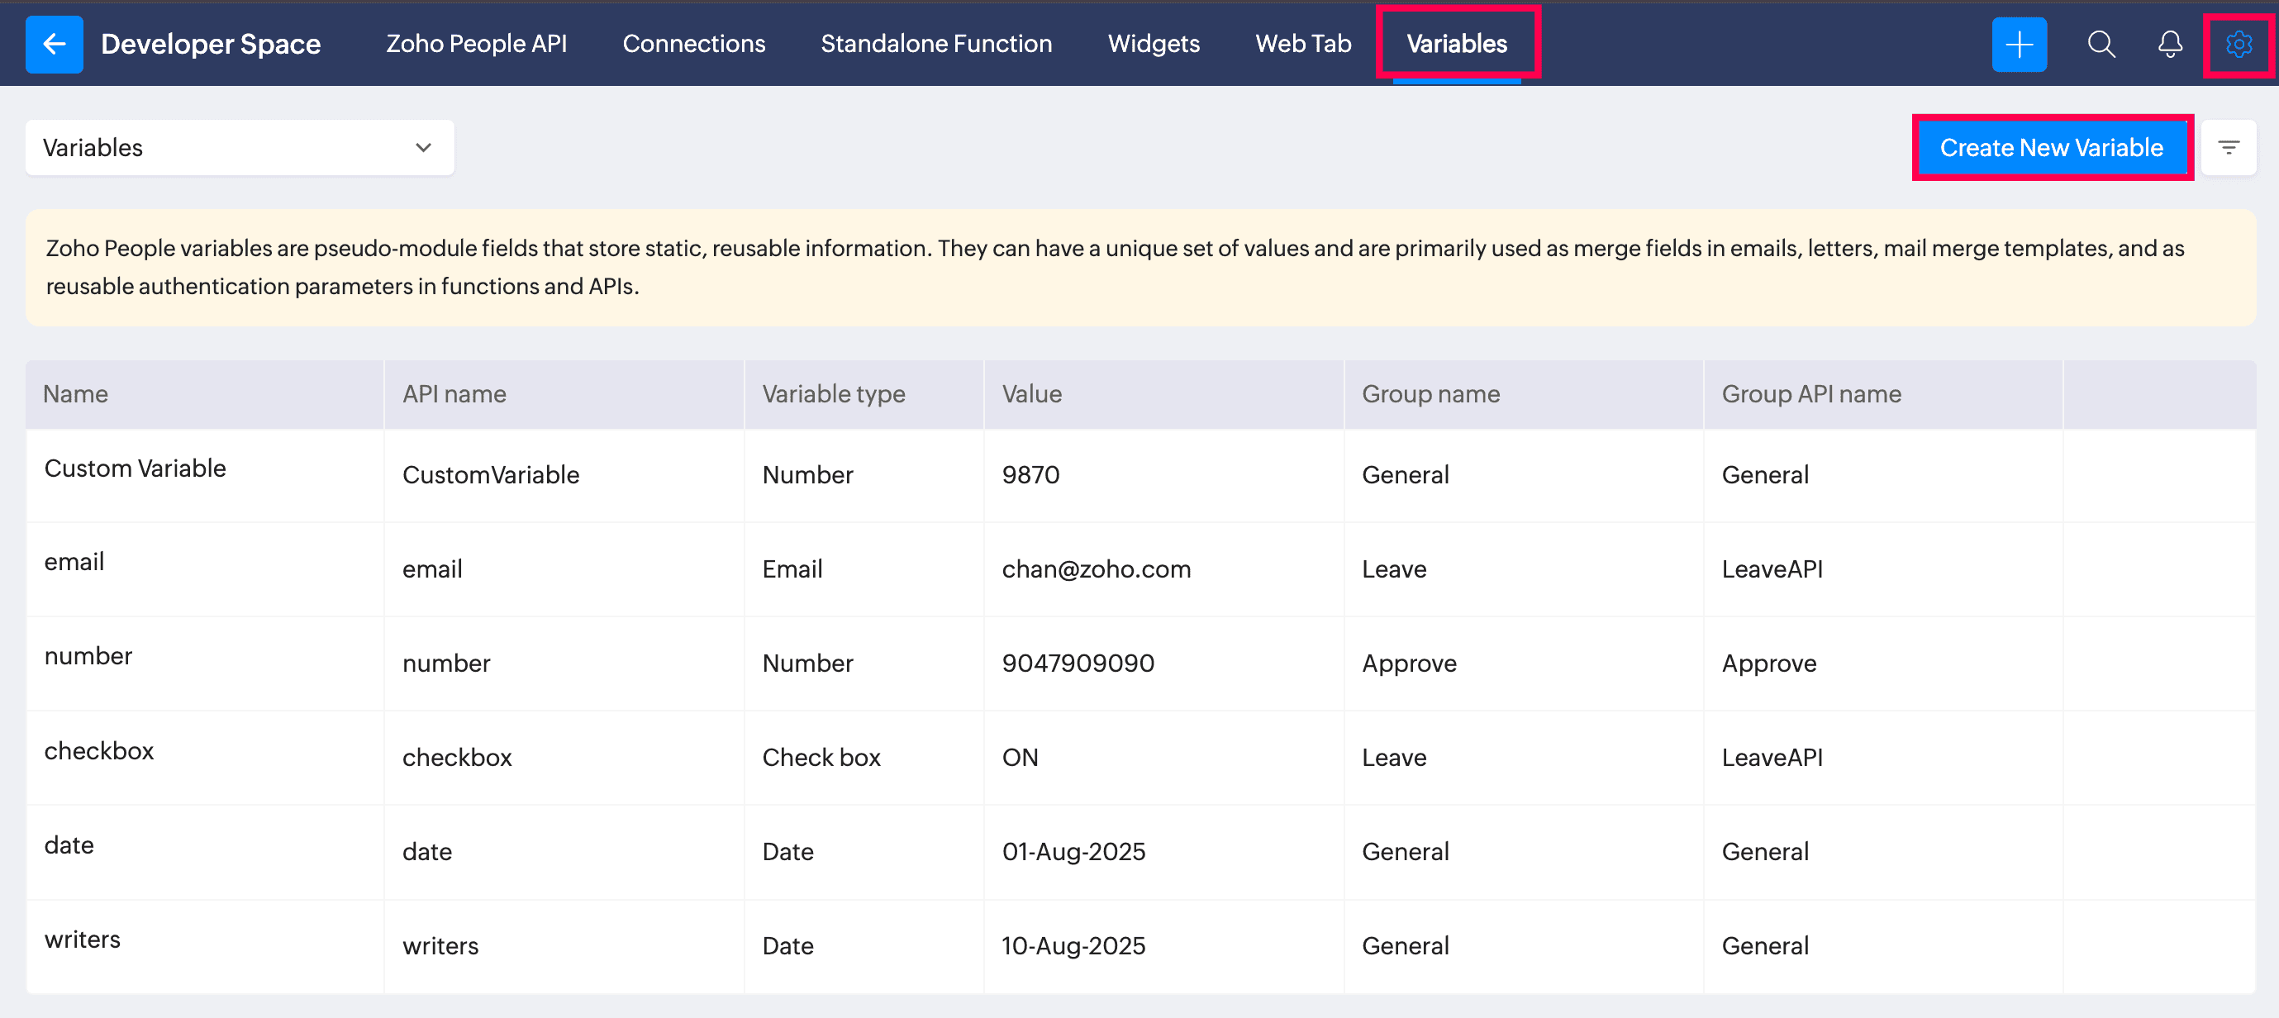Open the search magnifier icon
This screenshot has height=1018, width=2279.
coord(2101,45)
